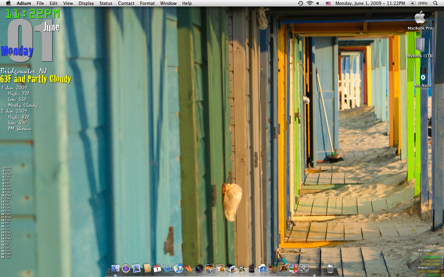Open the mammoth Dock icon
The image size is (444, 277).
(x=283, y=268)
